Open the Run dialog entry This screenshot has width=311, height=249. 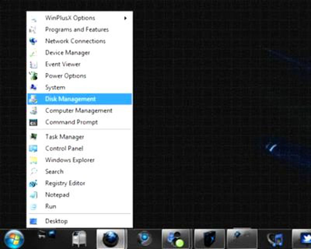click(x=80, y=206)
